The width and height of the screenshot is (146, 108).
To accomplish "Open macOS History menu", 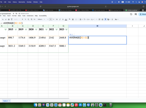I will pos(15,2).
